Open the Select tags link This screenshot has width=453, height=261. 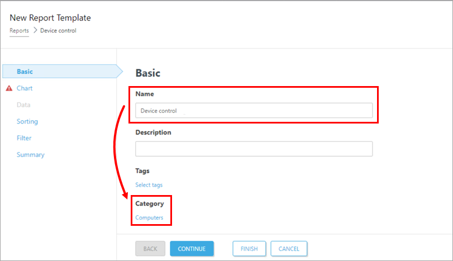[x=149, y=185]
